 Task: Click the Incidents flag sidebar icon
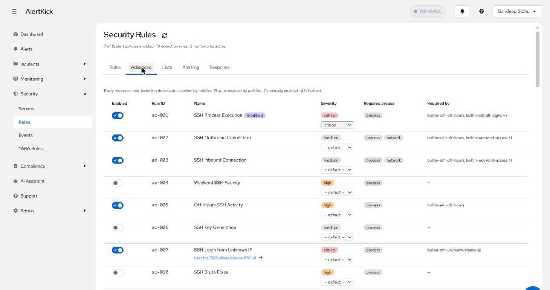(15, 64)
